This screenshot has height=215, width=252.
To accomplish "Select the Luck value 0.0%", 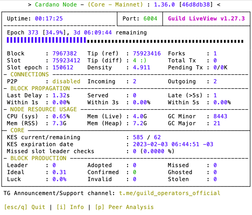I will [x=59, y=179].
